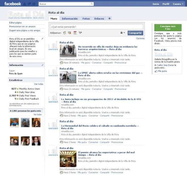Open 'El puente alcanza las expectativas' headline

pos(106,154)
